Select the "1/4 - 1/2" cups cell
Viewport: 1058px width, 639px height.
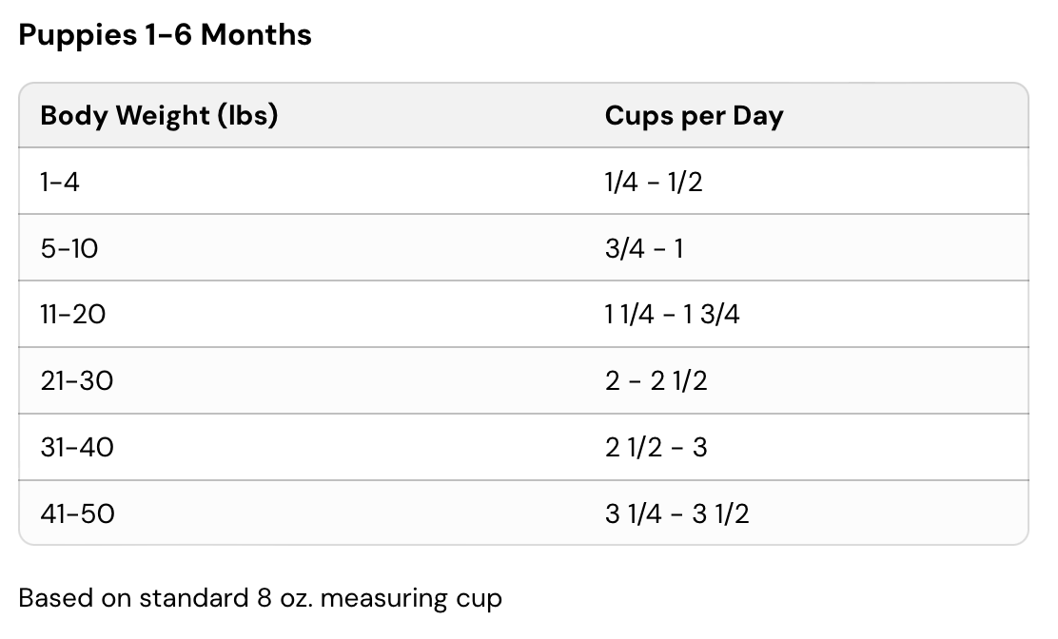[654, 182]
